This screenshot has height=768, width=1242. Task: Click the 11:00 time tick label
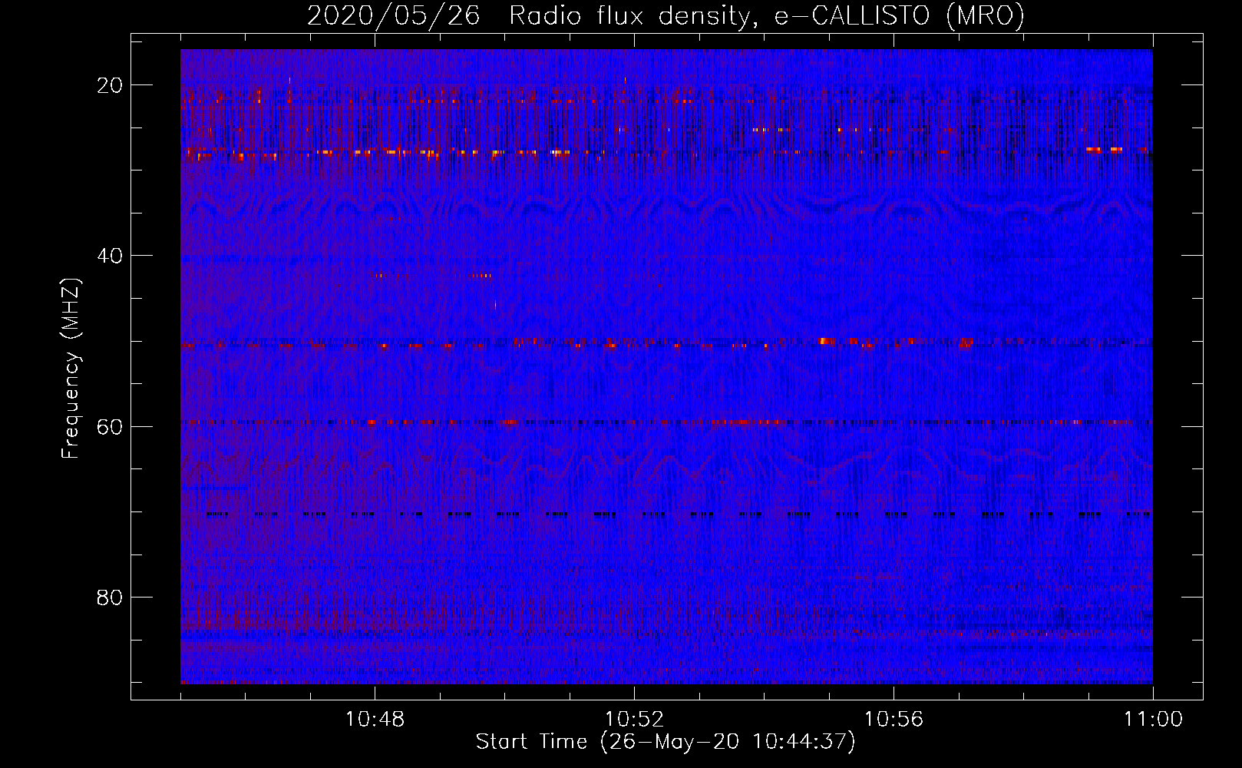coord(1153,720)
